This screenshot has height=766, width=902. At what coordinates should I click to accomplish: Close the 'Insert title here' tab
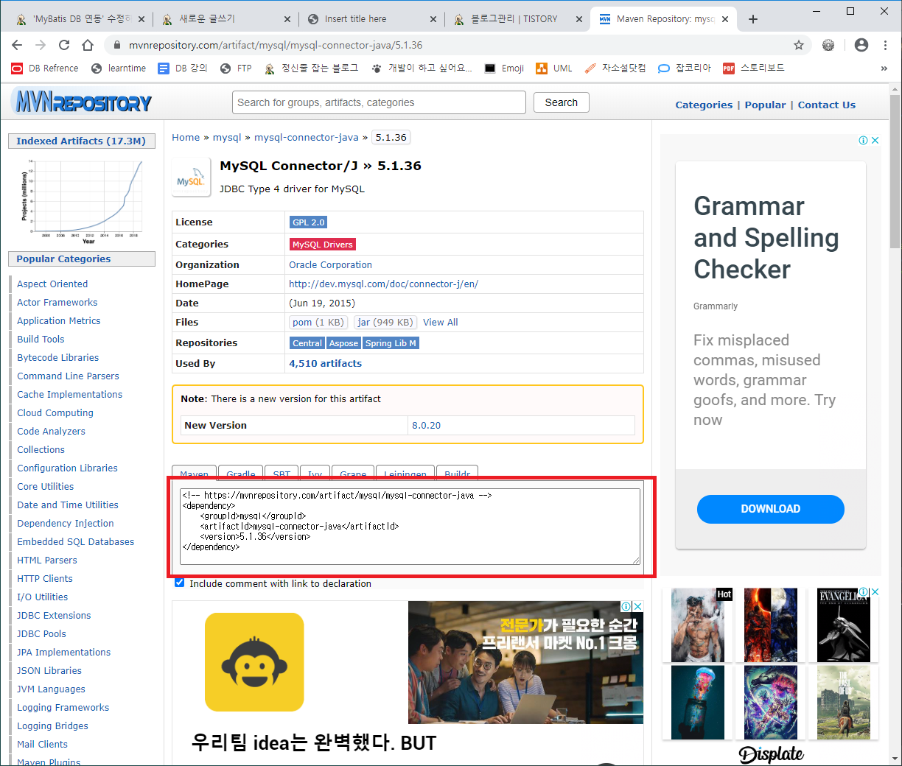pos(433,19)
